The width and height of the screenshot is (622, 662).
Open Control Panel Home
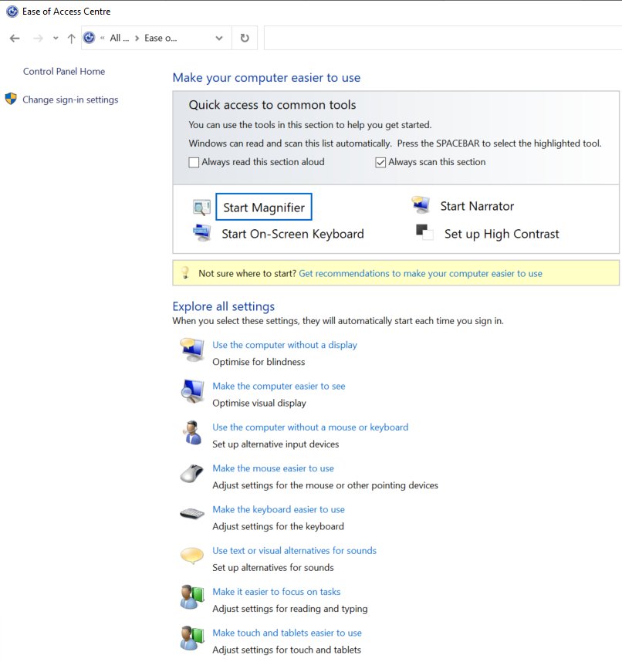(64, 71)
